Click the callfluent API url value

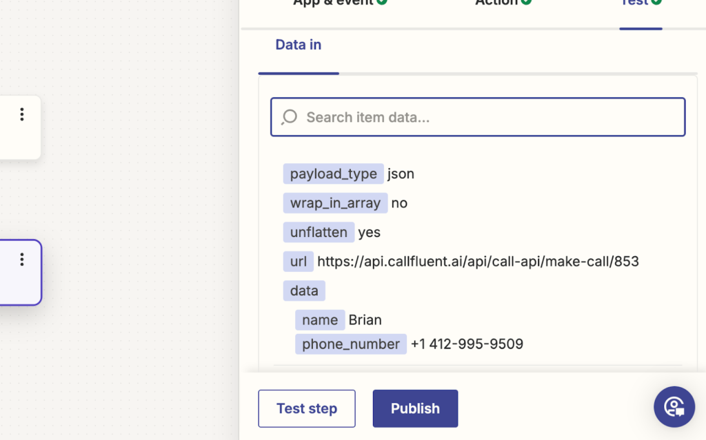pos(478,262)
